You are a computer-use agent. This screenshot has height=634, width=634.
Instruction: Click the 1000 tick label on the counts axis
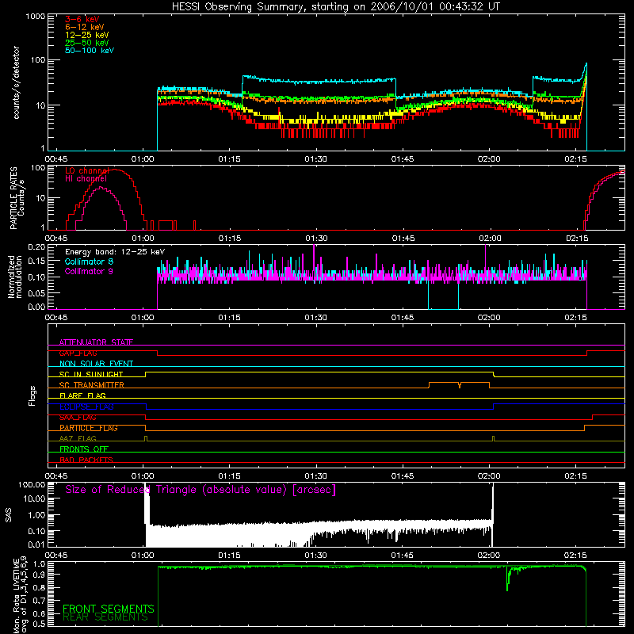click(x=36, y=17)
